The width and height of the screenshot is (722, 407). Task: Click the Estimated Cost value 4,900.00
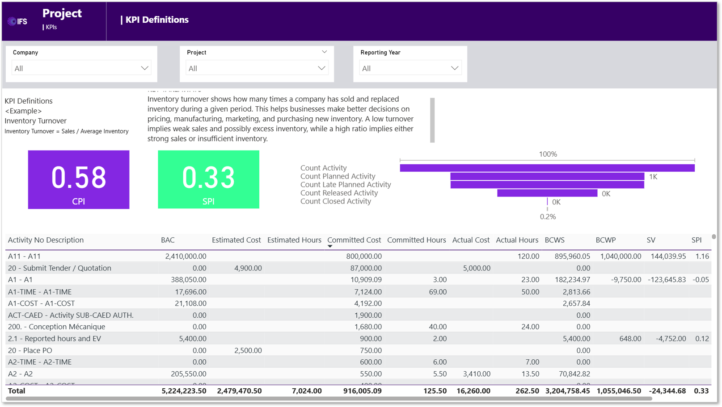click(x=248, y=268)
